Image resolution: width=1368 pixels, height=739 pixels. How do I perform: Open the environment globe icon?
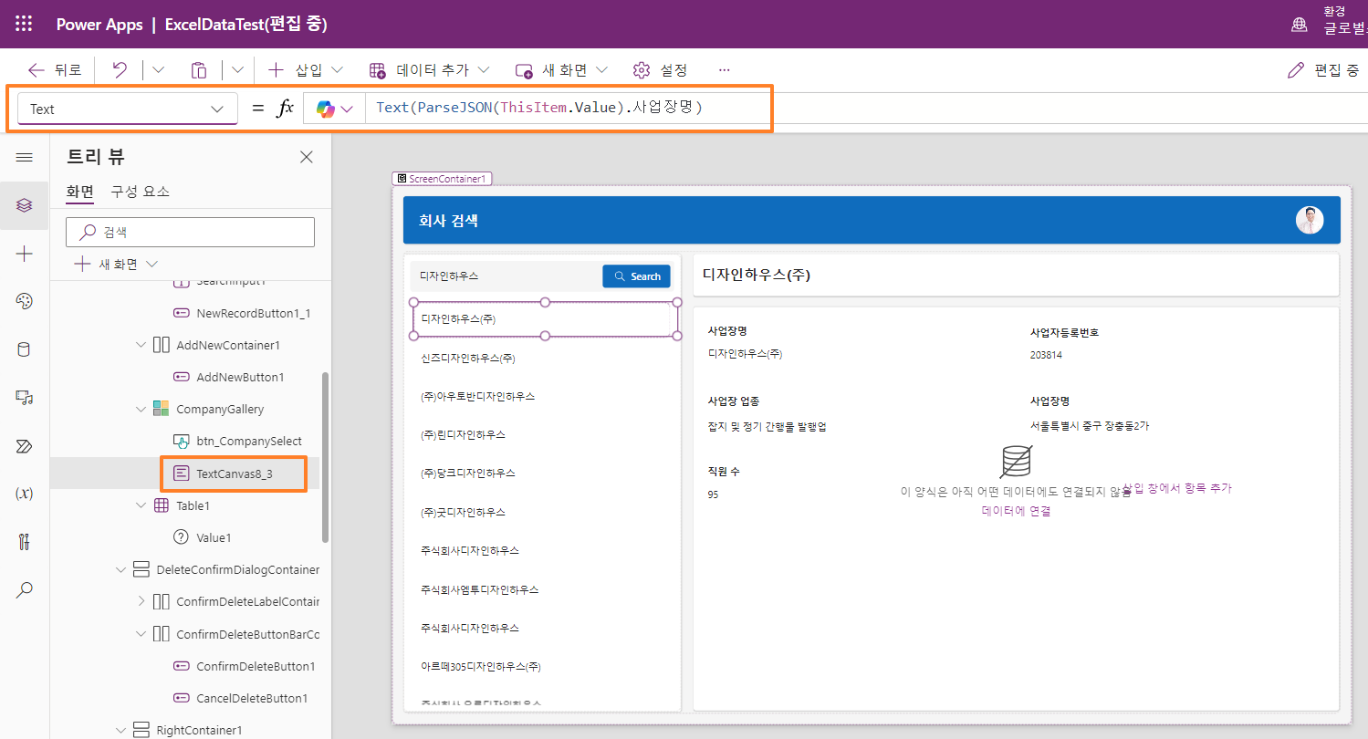tap(1299, 25)
